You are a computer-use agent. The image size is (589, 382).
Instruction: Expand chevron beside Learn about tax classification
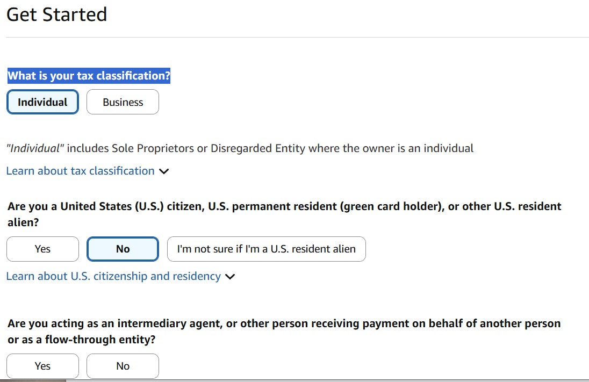point(164,171)
